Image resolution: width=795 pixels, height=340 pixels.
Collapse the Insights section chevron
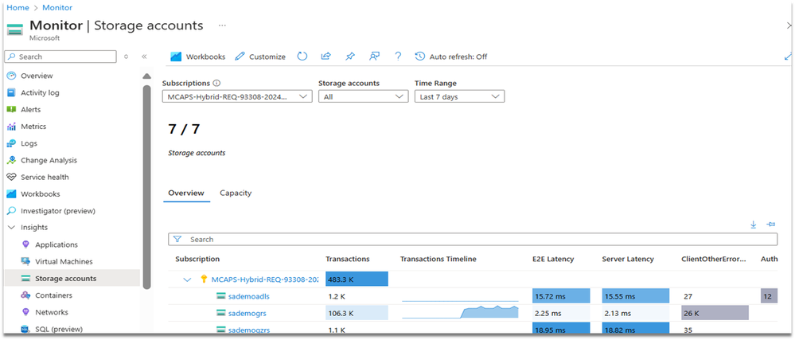(11, 228)
